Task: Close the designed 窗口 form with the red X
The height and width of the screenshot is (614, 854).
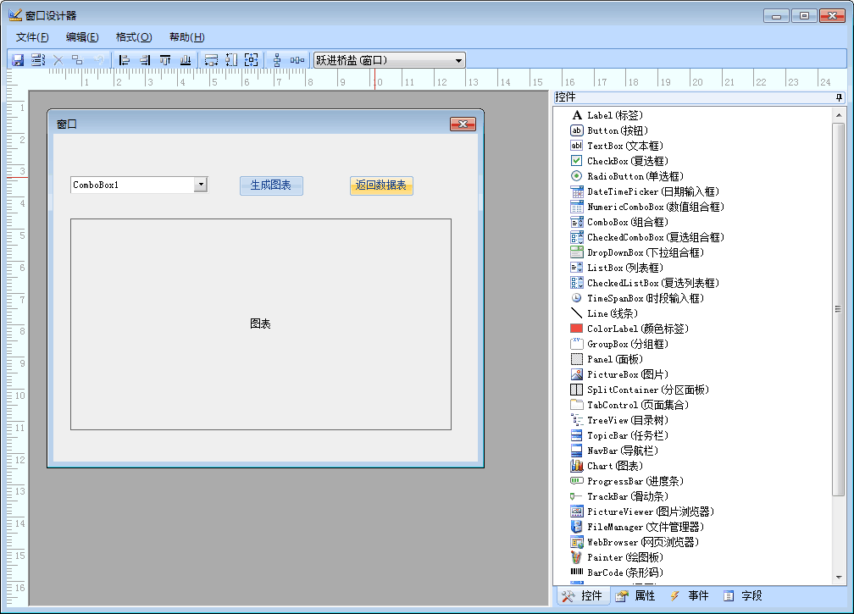Action: [x=463, y=124]
